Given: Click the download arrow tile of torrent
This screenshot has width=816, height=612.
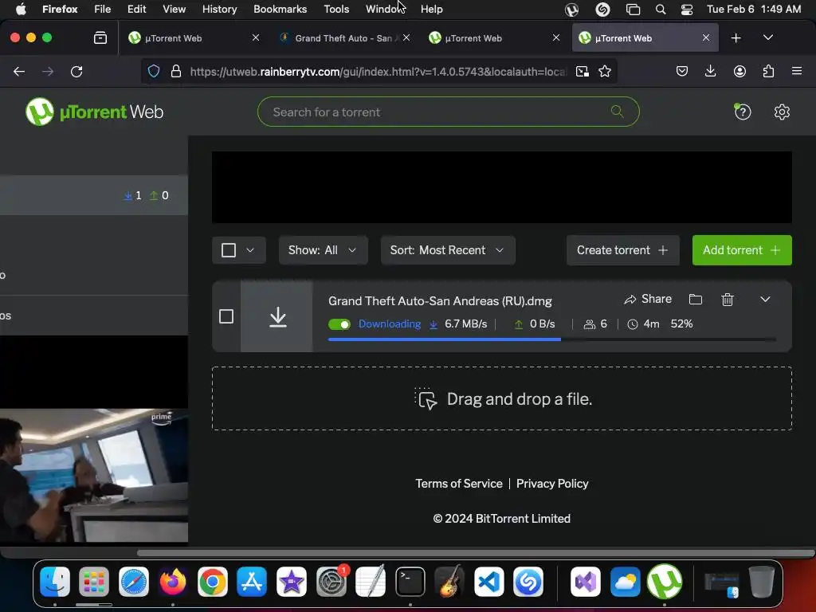Looking at the screenshot, I should [277, 316].
